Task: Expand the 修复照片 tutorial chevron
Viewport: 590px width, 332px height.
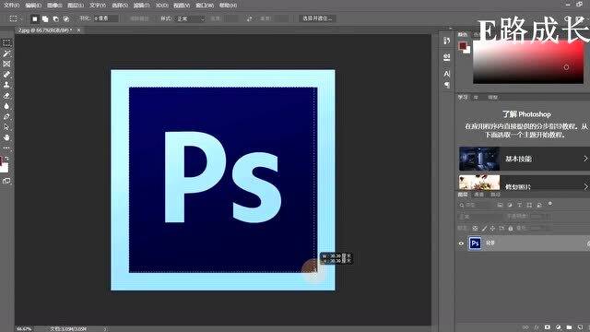Action: (585, 186)
